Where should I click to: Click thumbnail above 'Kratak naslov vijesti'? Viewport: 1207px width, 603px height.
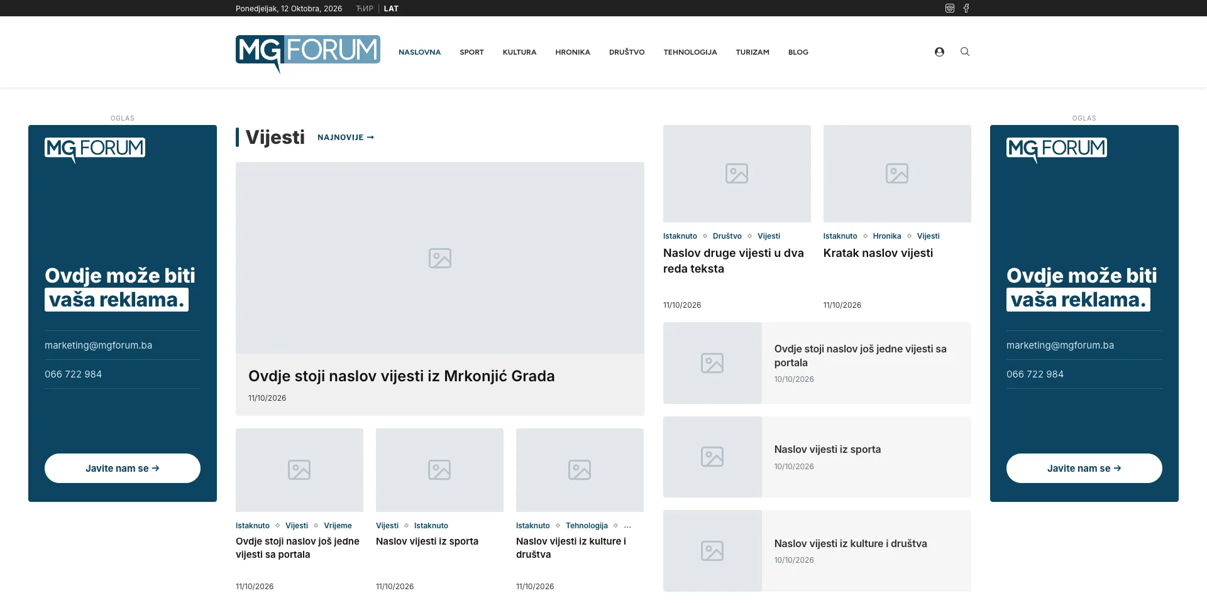[897, 173]
